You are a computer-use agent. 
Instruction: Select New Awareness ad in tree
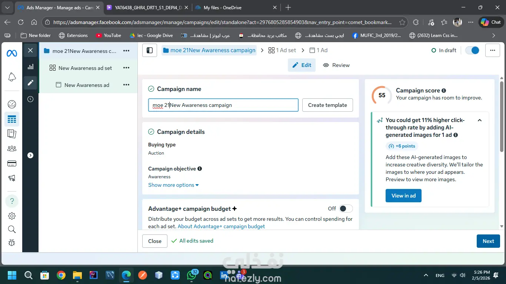pyautogui.click(x=87, y=85)
